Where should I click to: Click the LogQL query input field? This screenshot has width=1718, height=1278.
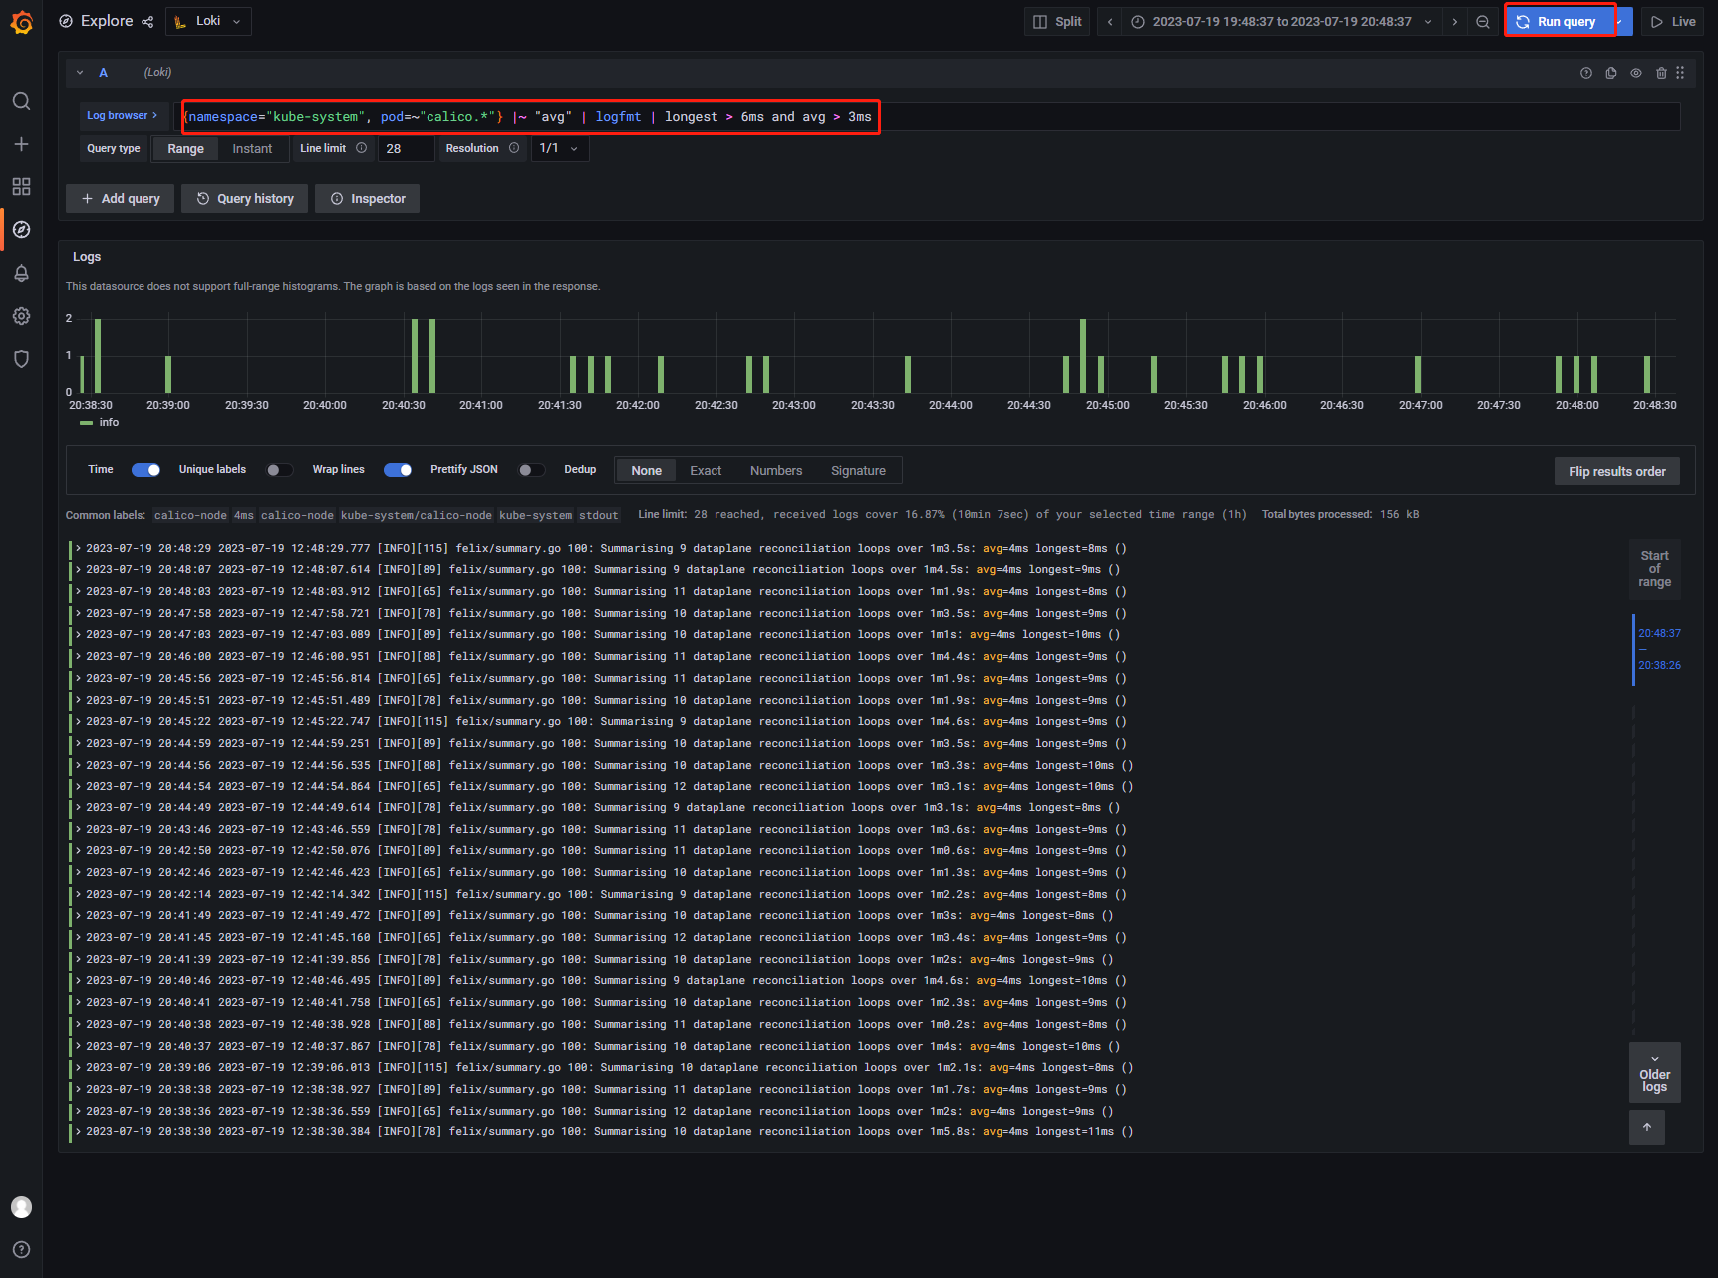[x=927, y=117]
